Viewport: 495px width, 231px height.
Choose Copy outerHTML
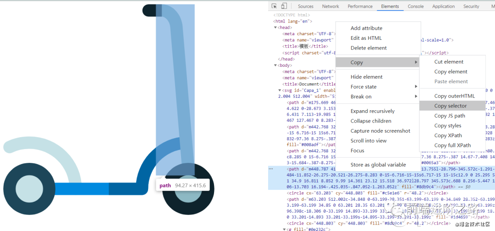click(x=454, y=96)
